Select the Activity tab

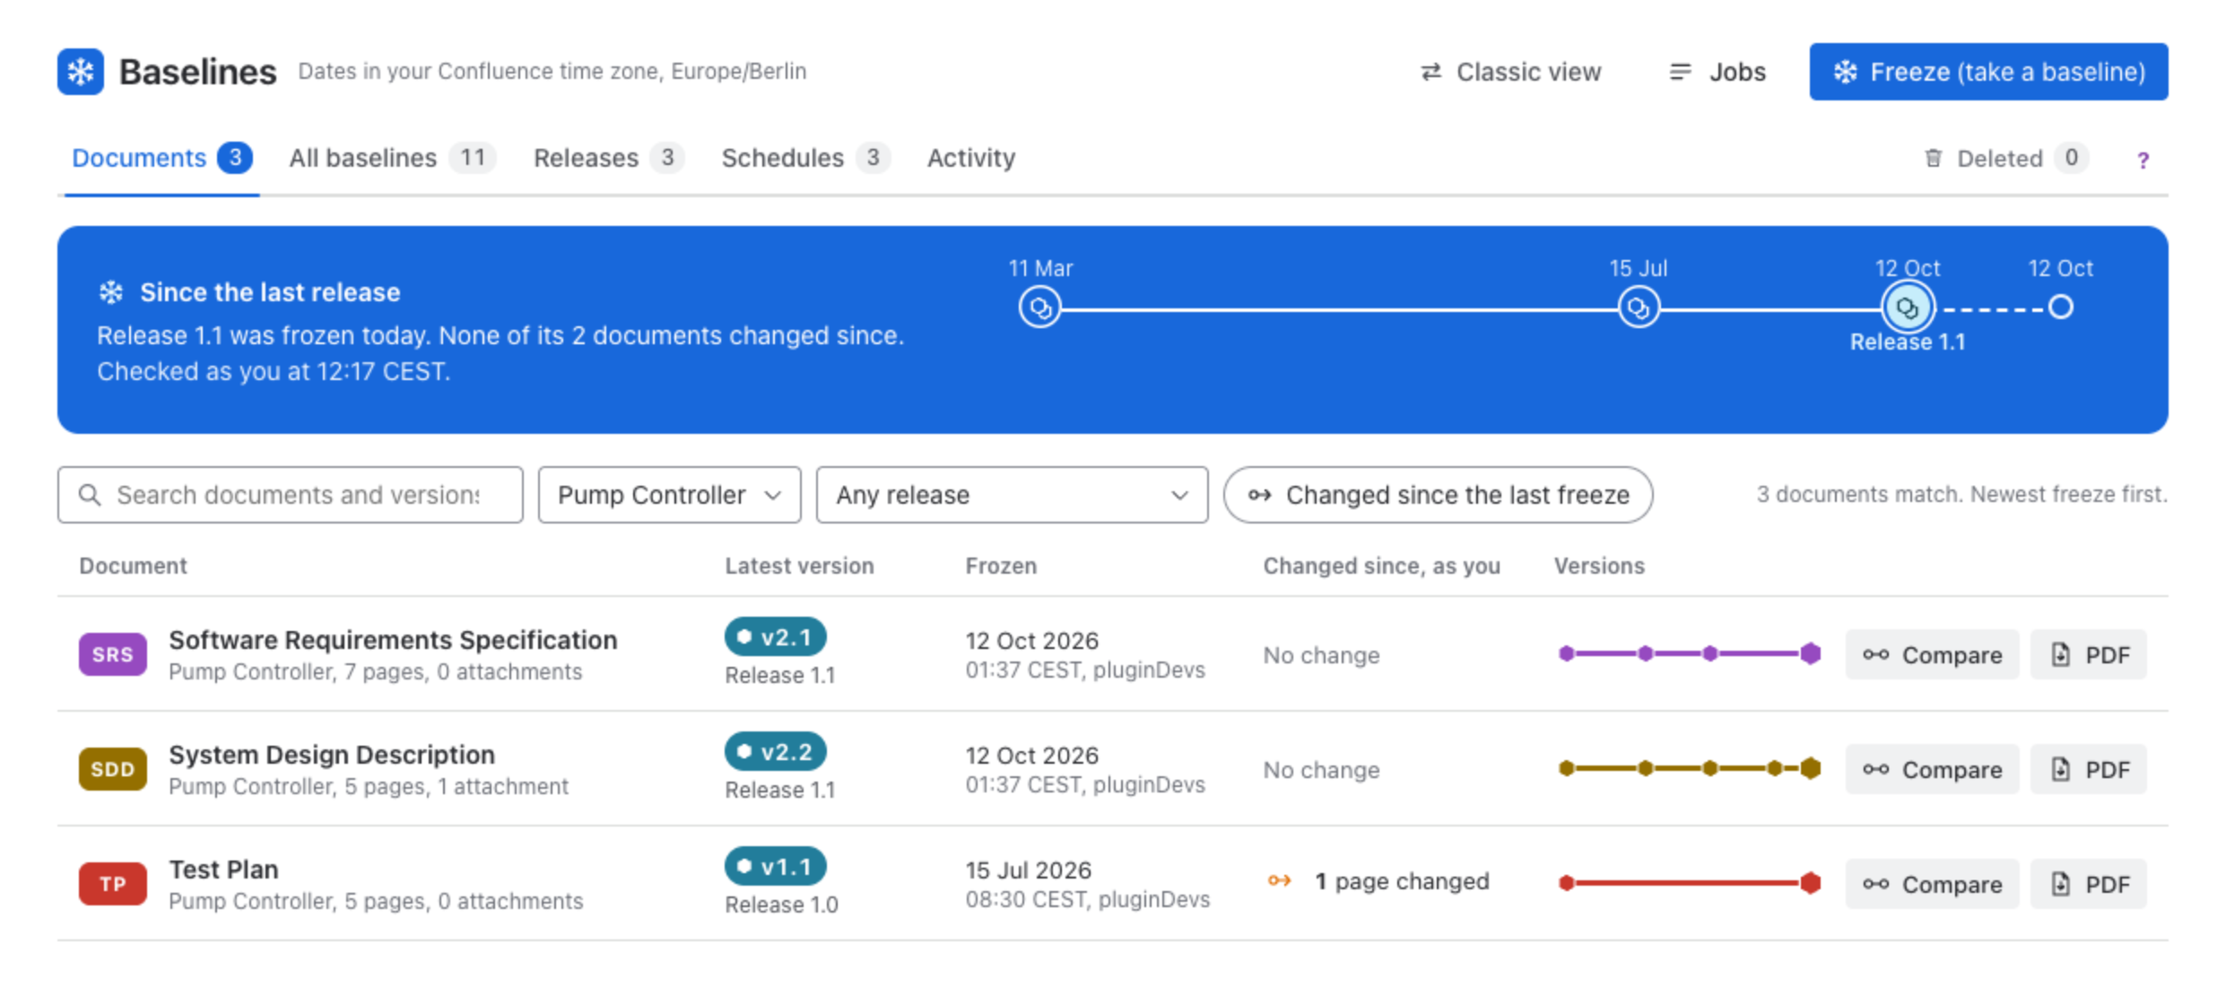click(971, 158)
